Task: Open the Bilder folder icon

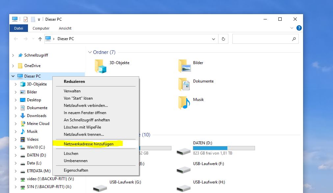Action: pos(184,66)
